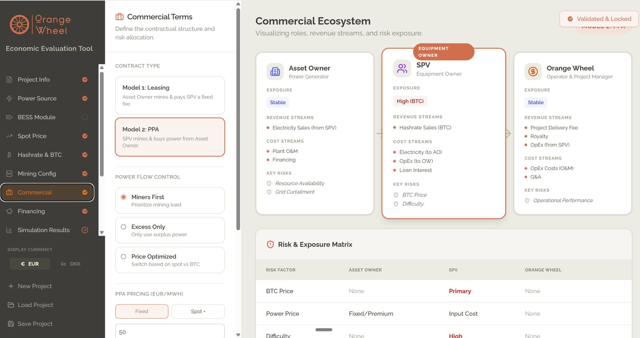Set display currency to DKK

pos(71,264)
